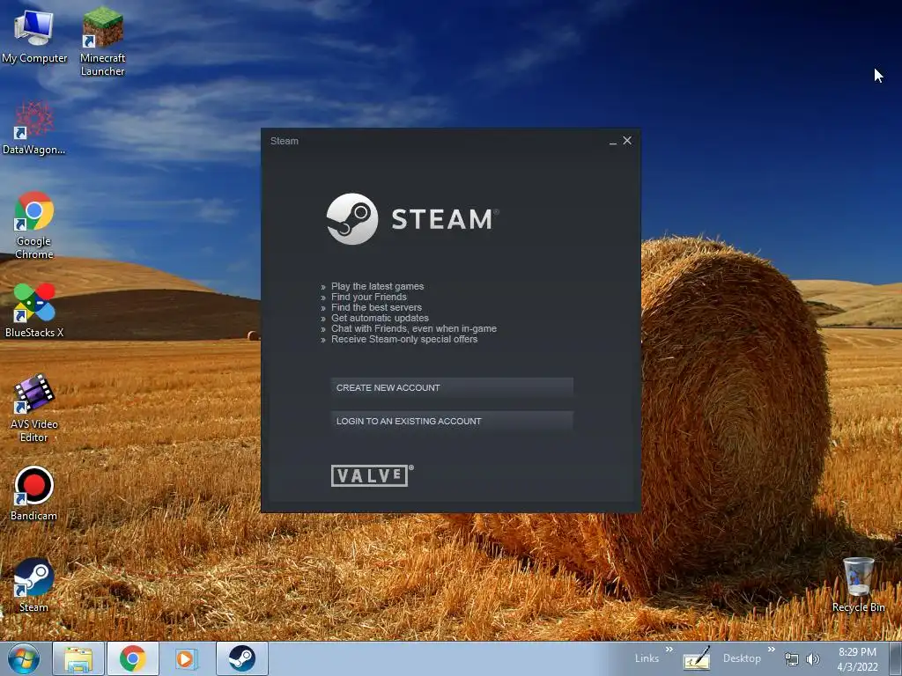
Task: Open the Windows Media Player taskbar button
Action: coord(185,658)
